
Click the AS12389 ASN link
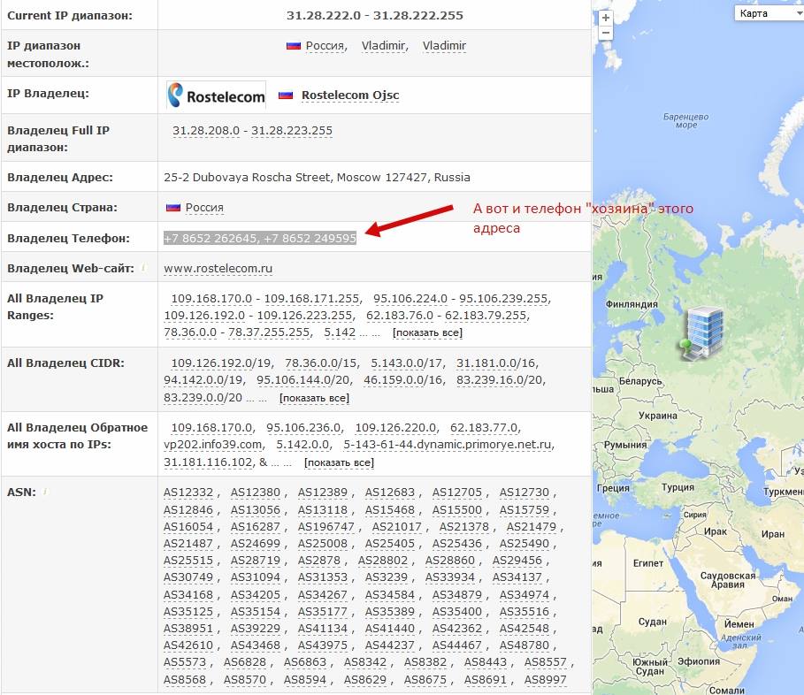point(321,493)
